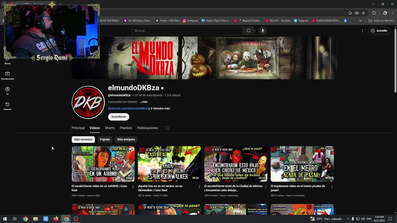Click the elmundoDKBza channel avatar
Screen dimensions: 397x223
(88, 103)
